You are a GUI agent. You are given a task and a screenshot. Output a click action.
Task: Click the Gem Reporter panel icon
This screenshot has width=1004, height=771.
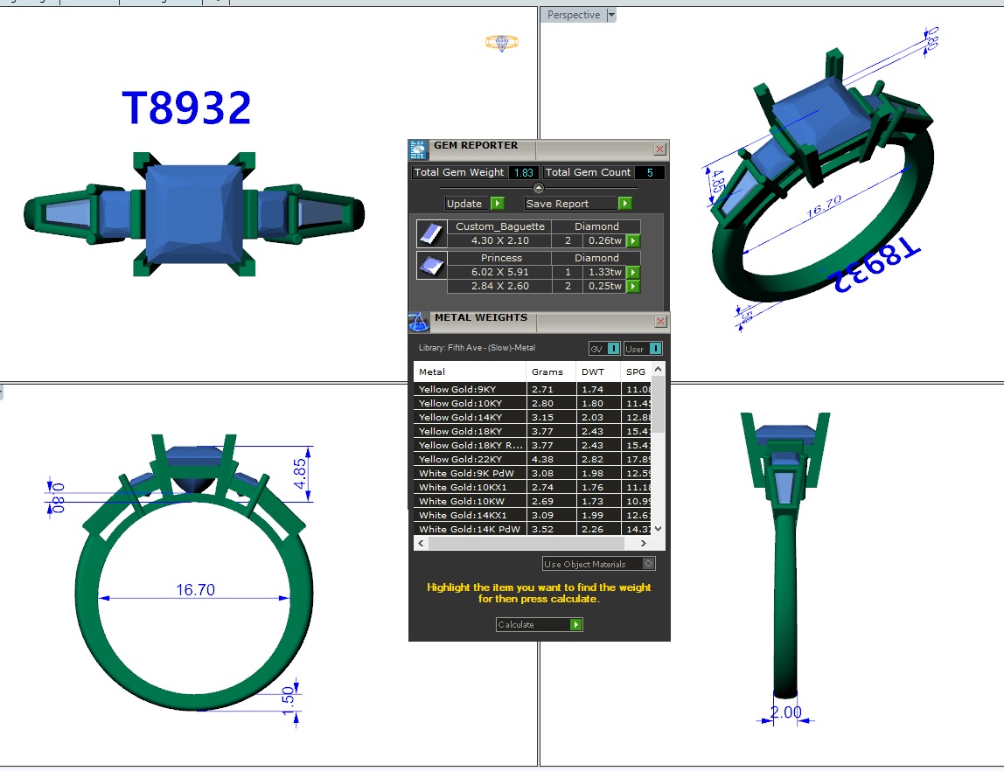(419, 149)
